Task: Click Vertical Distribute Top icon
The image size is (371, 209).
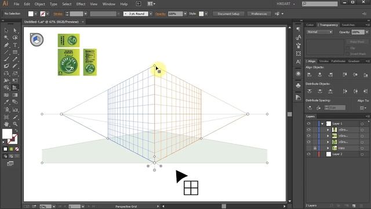Action: [x=309, y=91]
